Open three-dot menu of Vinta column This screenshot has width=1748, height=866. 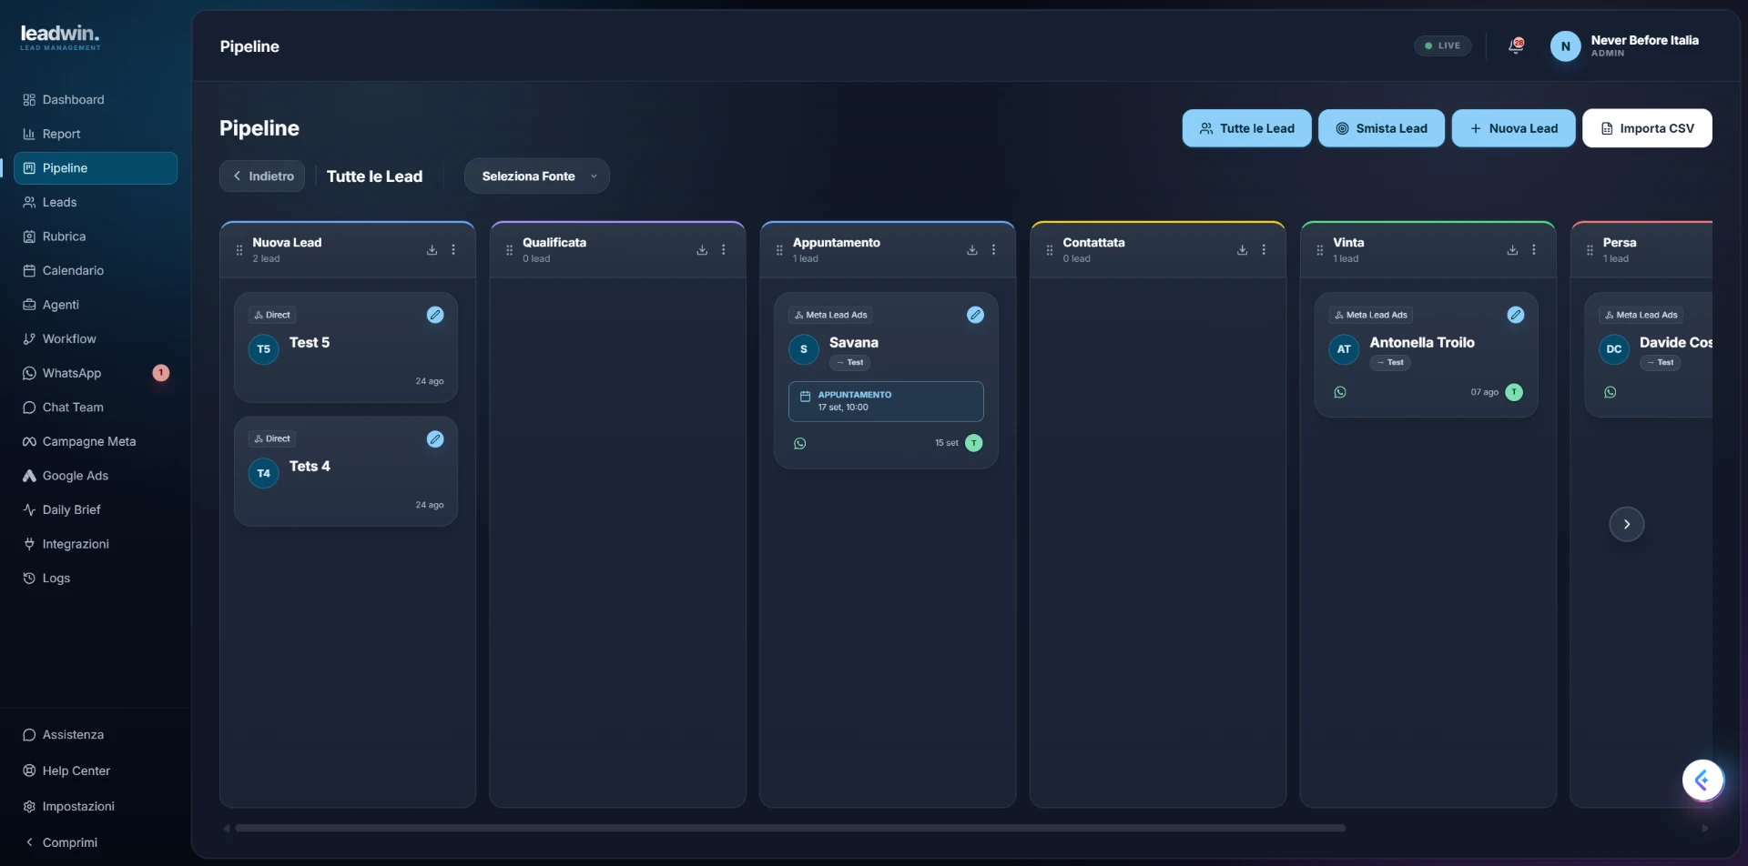(x=1534, y=250)
